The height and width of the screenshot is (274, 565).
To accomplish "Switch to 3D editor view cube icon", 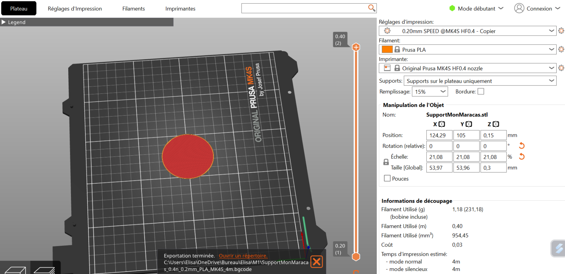I will coord(15,270).
